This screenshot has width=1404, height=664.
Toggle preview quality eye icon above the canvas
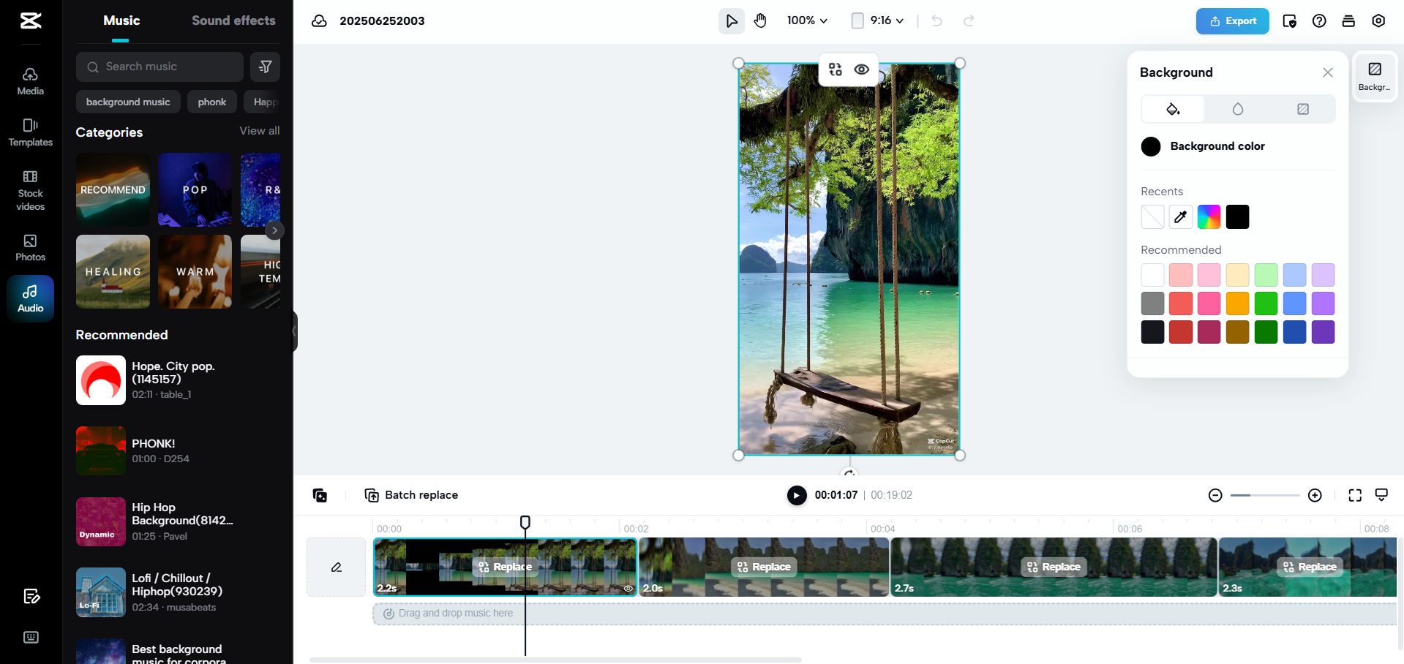coord(861,69)
